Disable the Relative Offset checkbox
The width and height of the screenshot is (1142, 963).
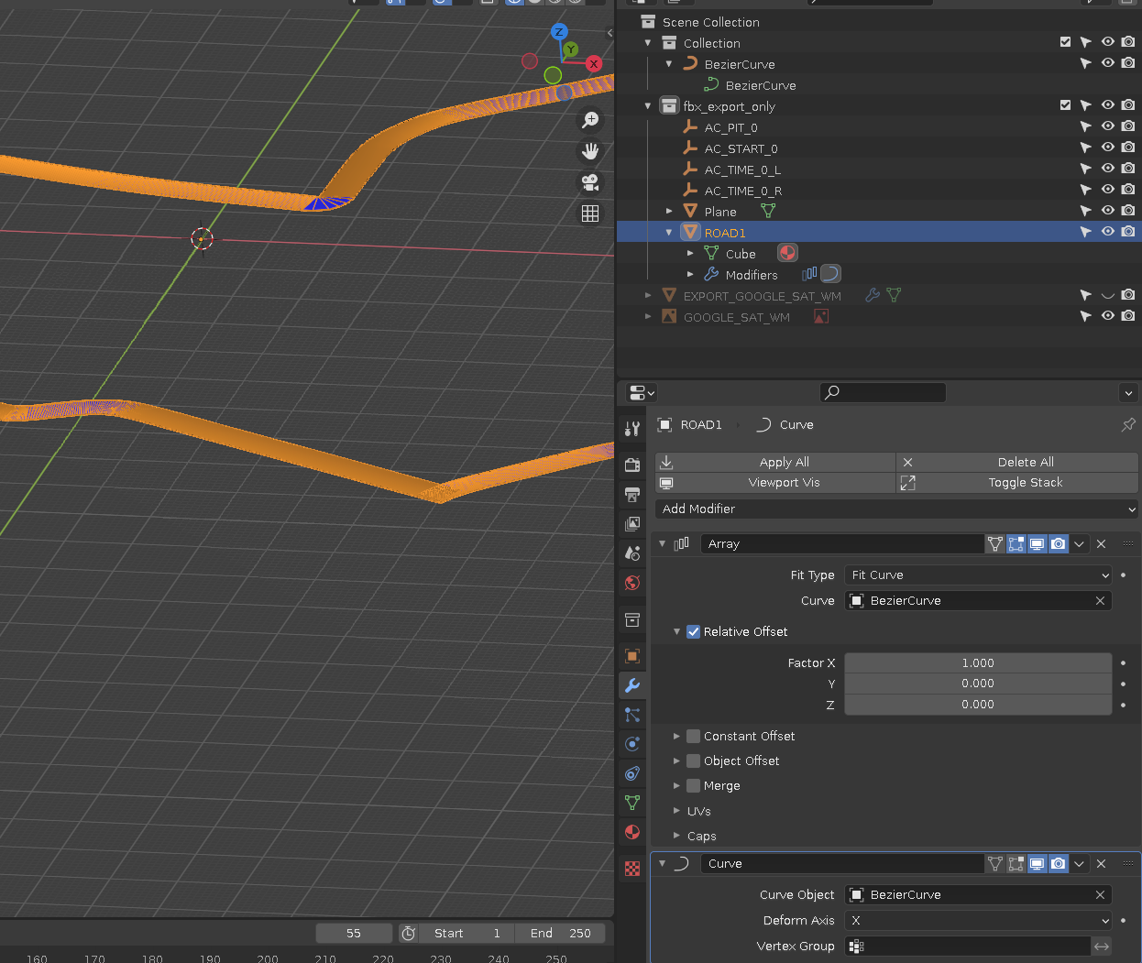[x=694, y=631]
